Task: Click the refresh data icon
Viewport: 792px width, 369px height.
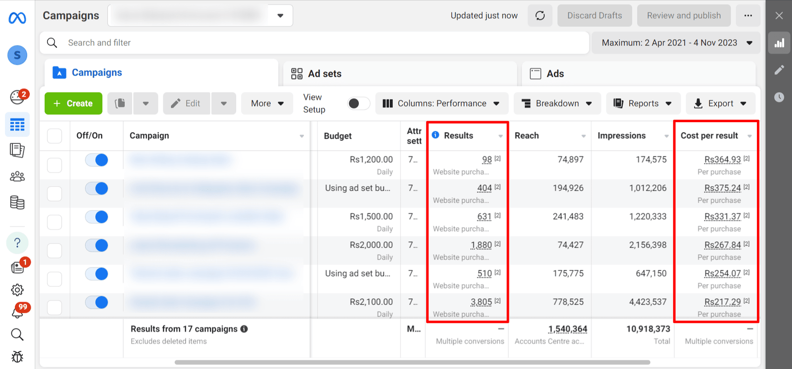Action: (540, 16)
